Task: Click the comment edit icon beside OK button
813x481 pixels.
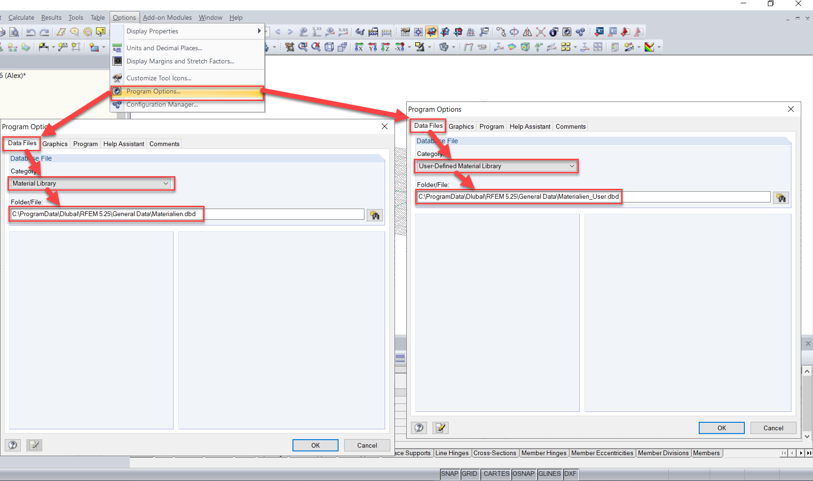Action: (440, 427)
